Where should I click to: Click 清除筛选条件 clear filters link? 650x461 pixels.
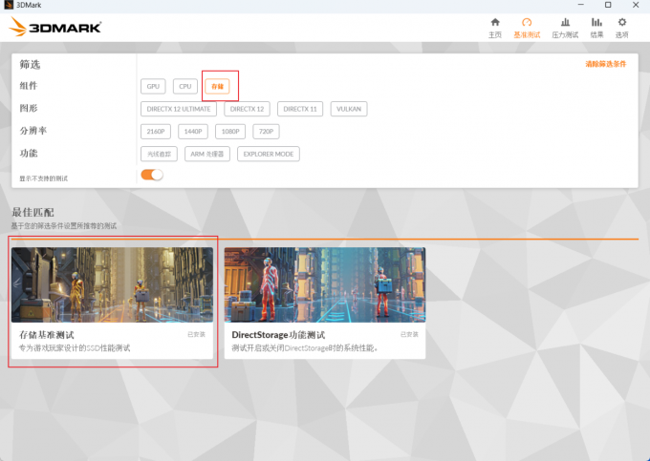pos(606,64)
